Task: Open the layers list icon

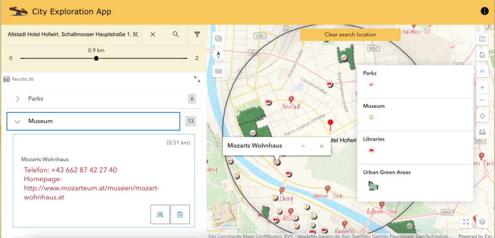Action: pyautogui.click(x=482, y=222)
